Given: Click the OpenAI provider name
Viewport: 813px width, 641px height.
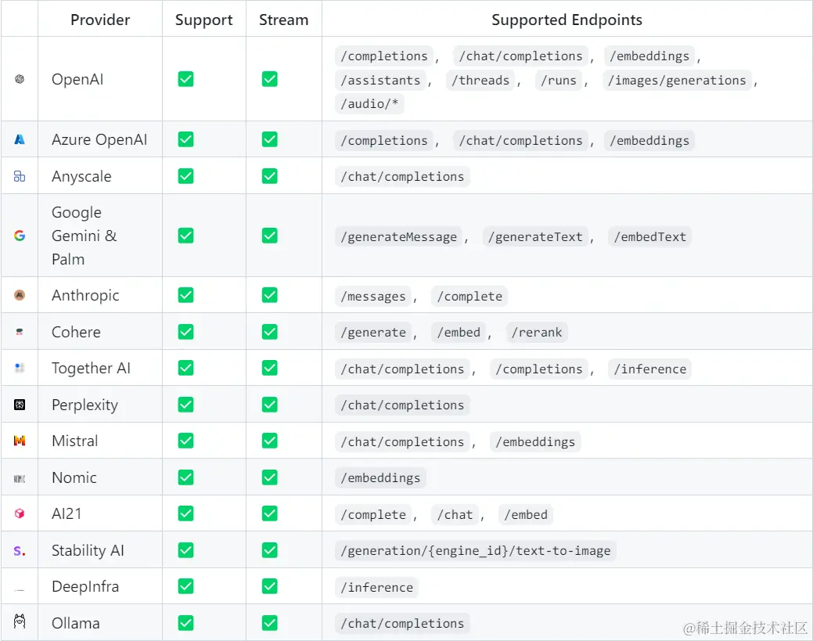Looking at the screenshot, I should point(77,79).
